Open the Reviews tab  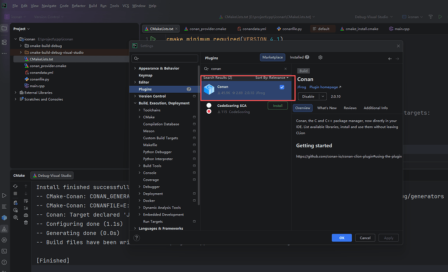point(350,108)
